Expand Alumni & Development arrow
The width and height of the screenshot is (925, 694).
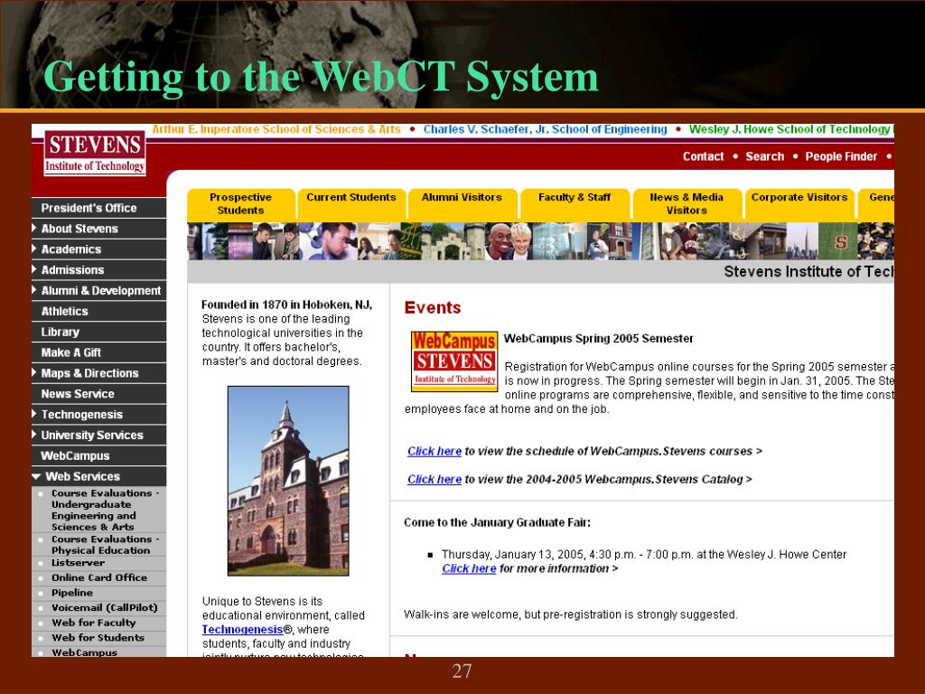pyautogui.click(x=34, y=290)
